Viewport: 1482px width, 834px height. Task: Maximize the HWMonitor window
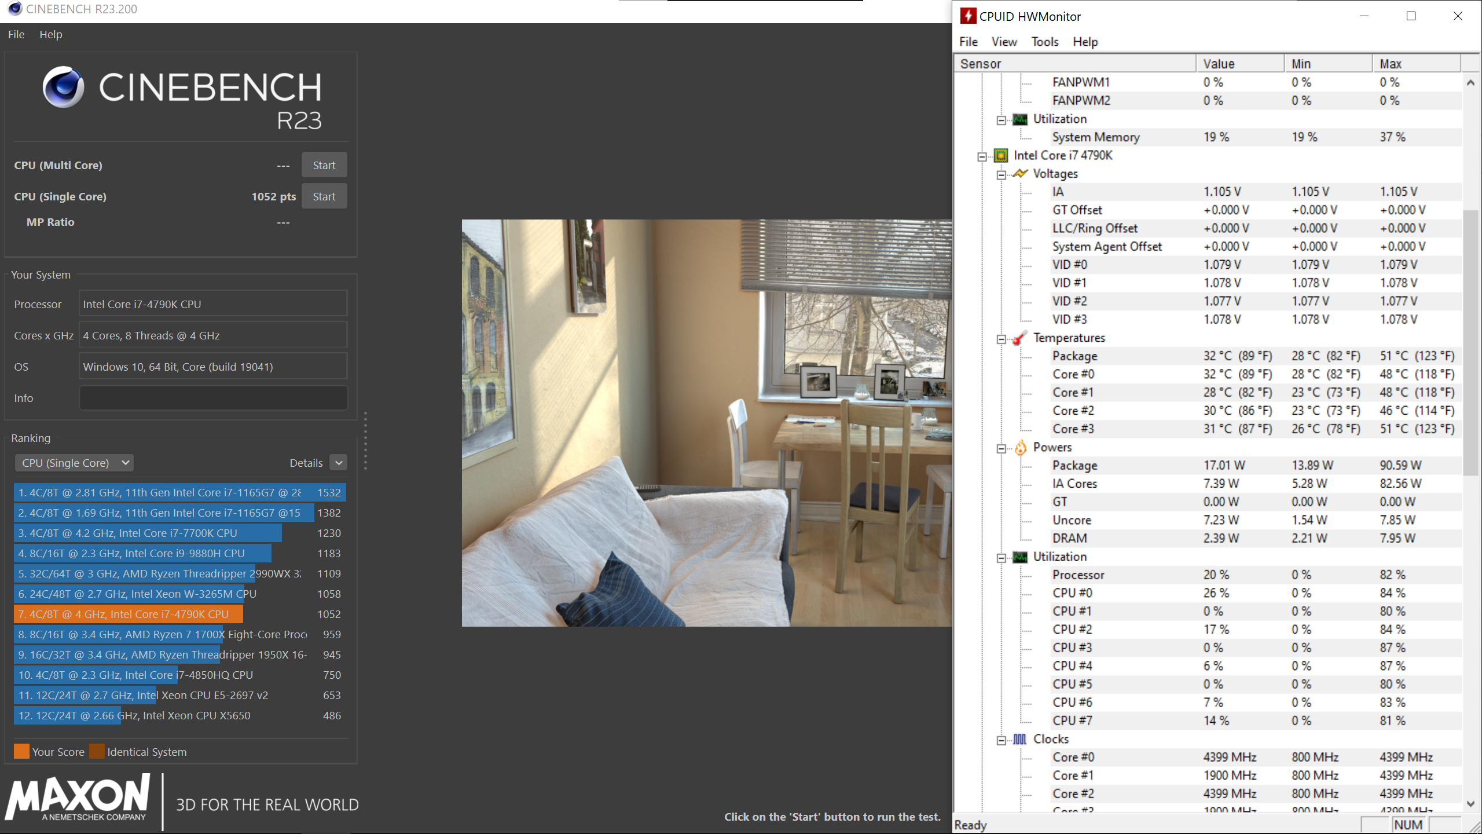pos(1411,16)
